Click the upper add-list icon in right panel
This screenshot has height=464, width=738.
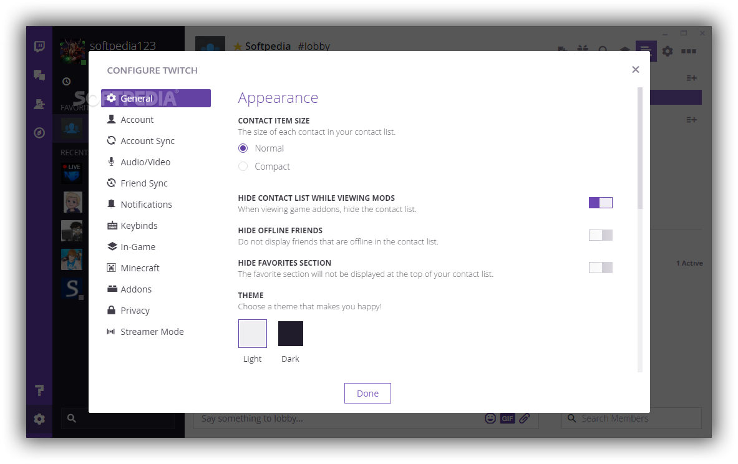coord(691,78)
